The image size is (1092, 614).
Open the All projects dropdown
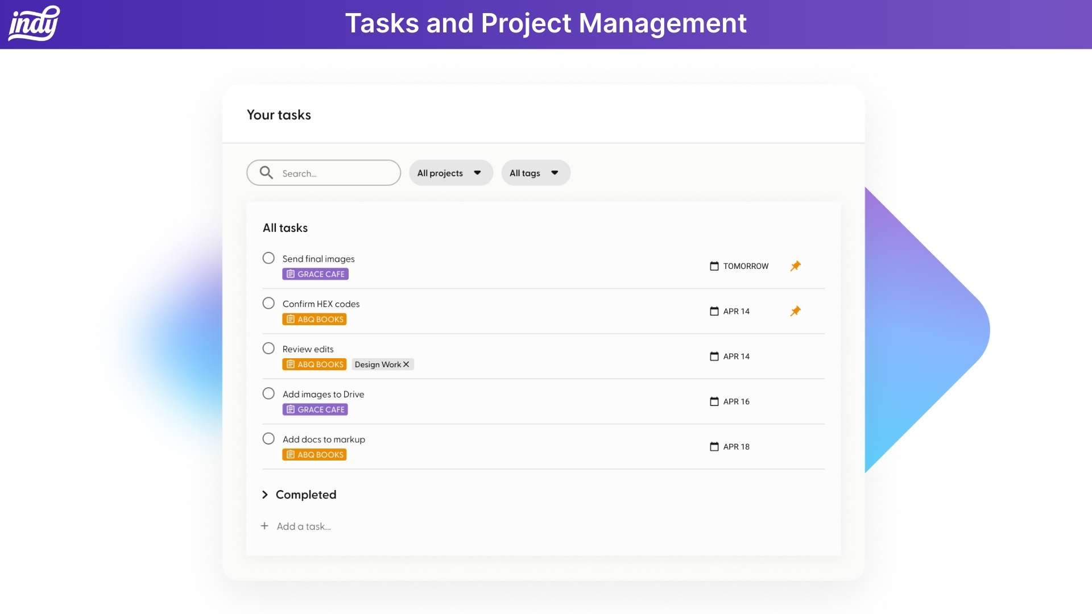click(450, 173)
